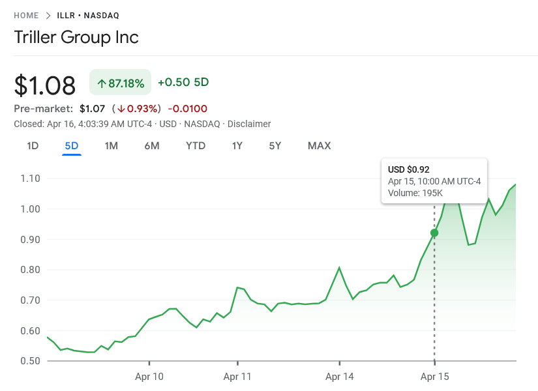
Task: Switch to the YTD range tab
Action: 196,146
